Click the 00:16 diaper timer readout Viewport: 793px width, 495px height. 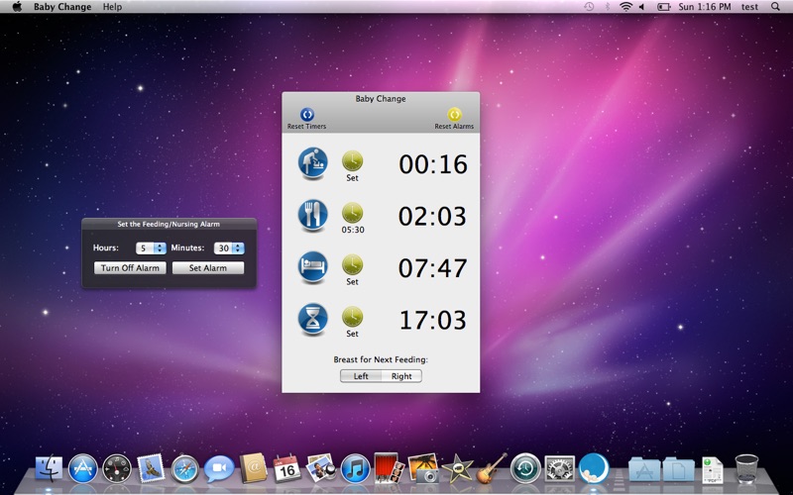433,164
